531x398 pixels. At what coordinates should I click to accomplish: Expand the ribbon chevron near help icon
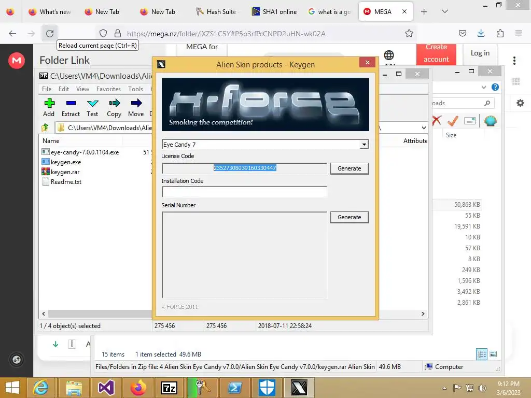click(x=484, y=87)
